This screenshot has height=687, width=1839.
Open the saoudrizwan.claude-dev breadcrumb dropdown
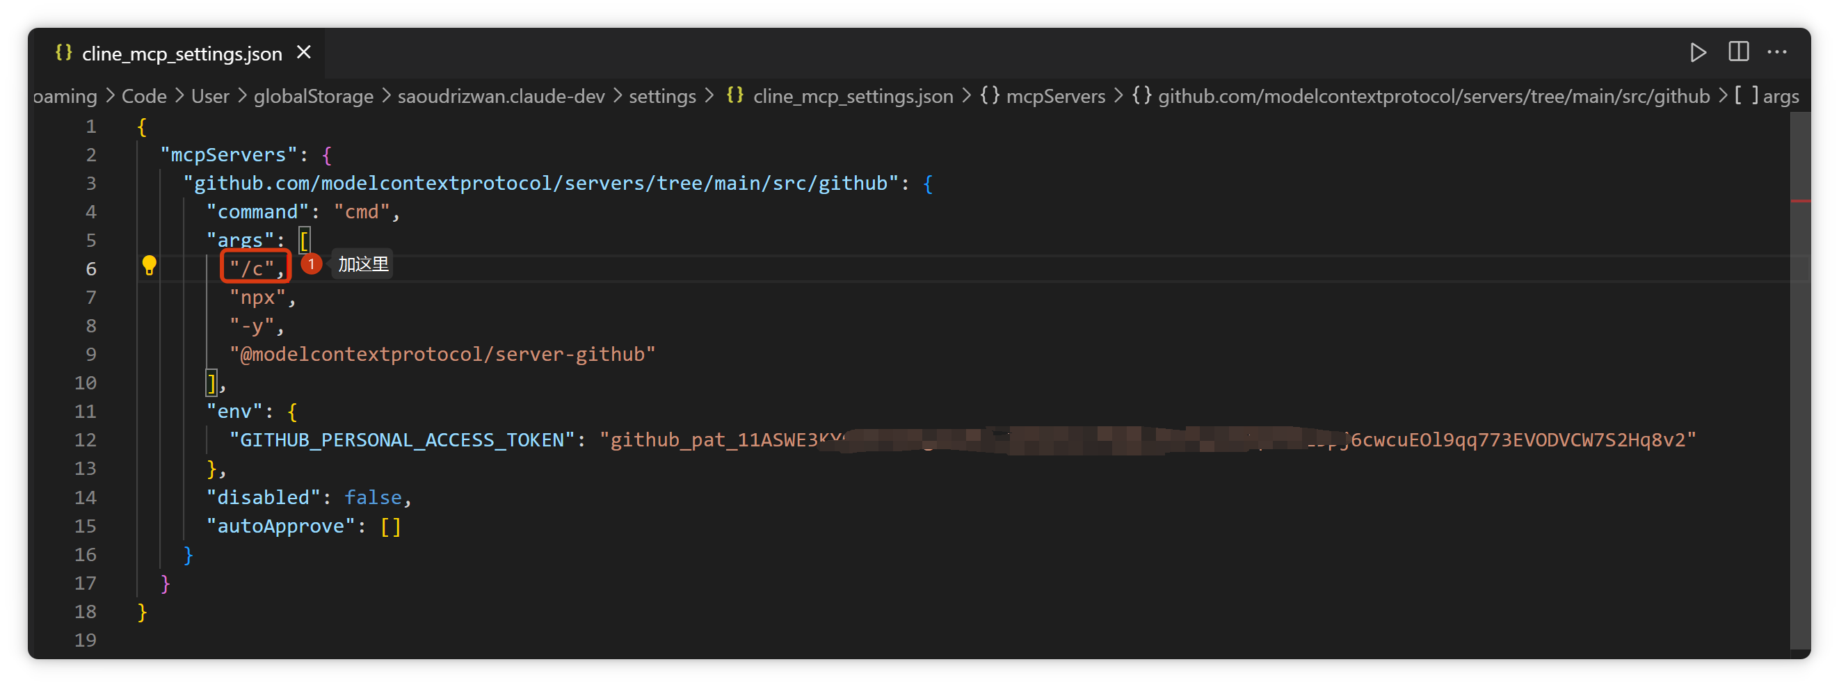tap(501, 97)
